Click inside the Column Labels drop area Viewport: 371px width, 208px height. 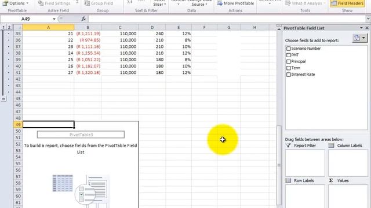click(348, 163)
